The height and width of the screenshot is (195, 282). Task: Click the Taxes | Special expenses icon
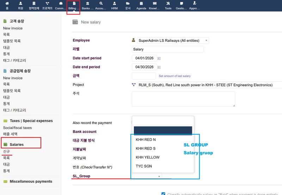click(x=5, y=121)
